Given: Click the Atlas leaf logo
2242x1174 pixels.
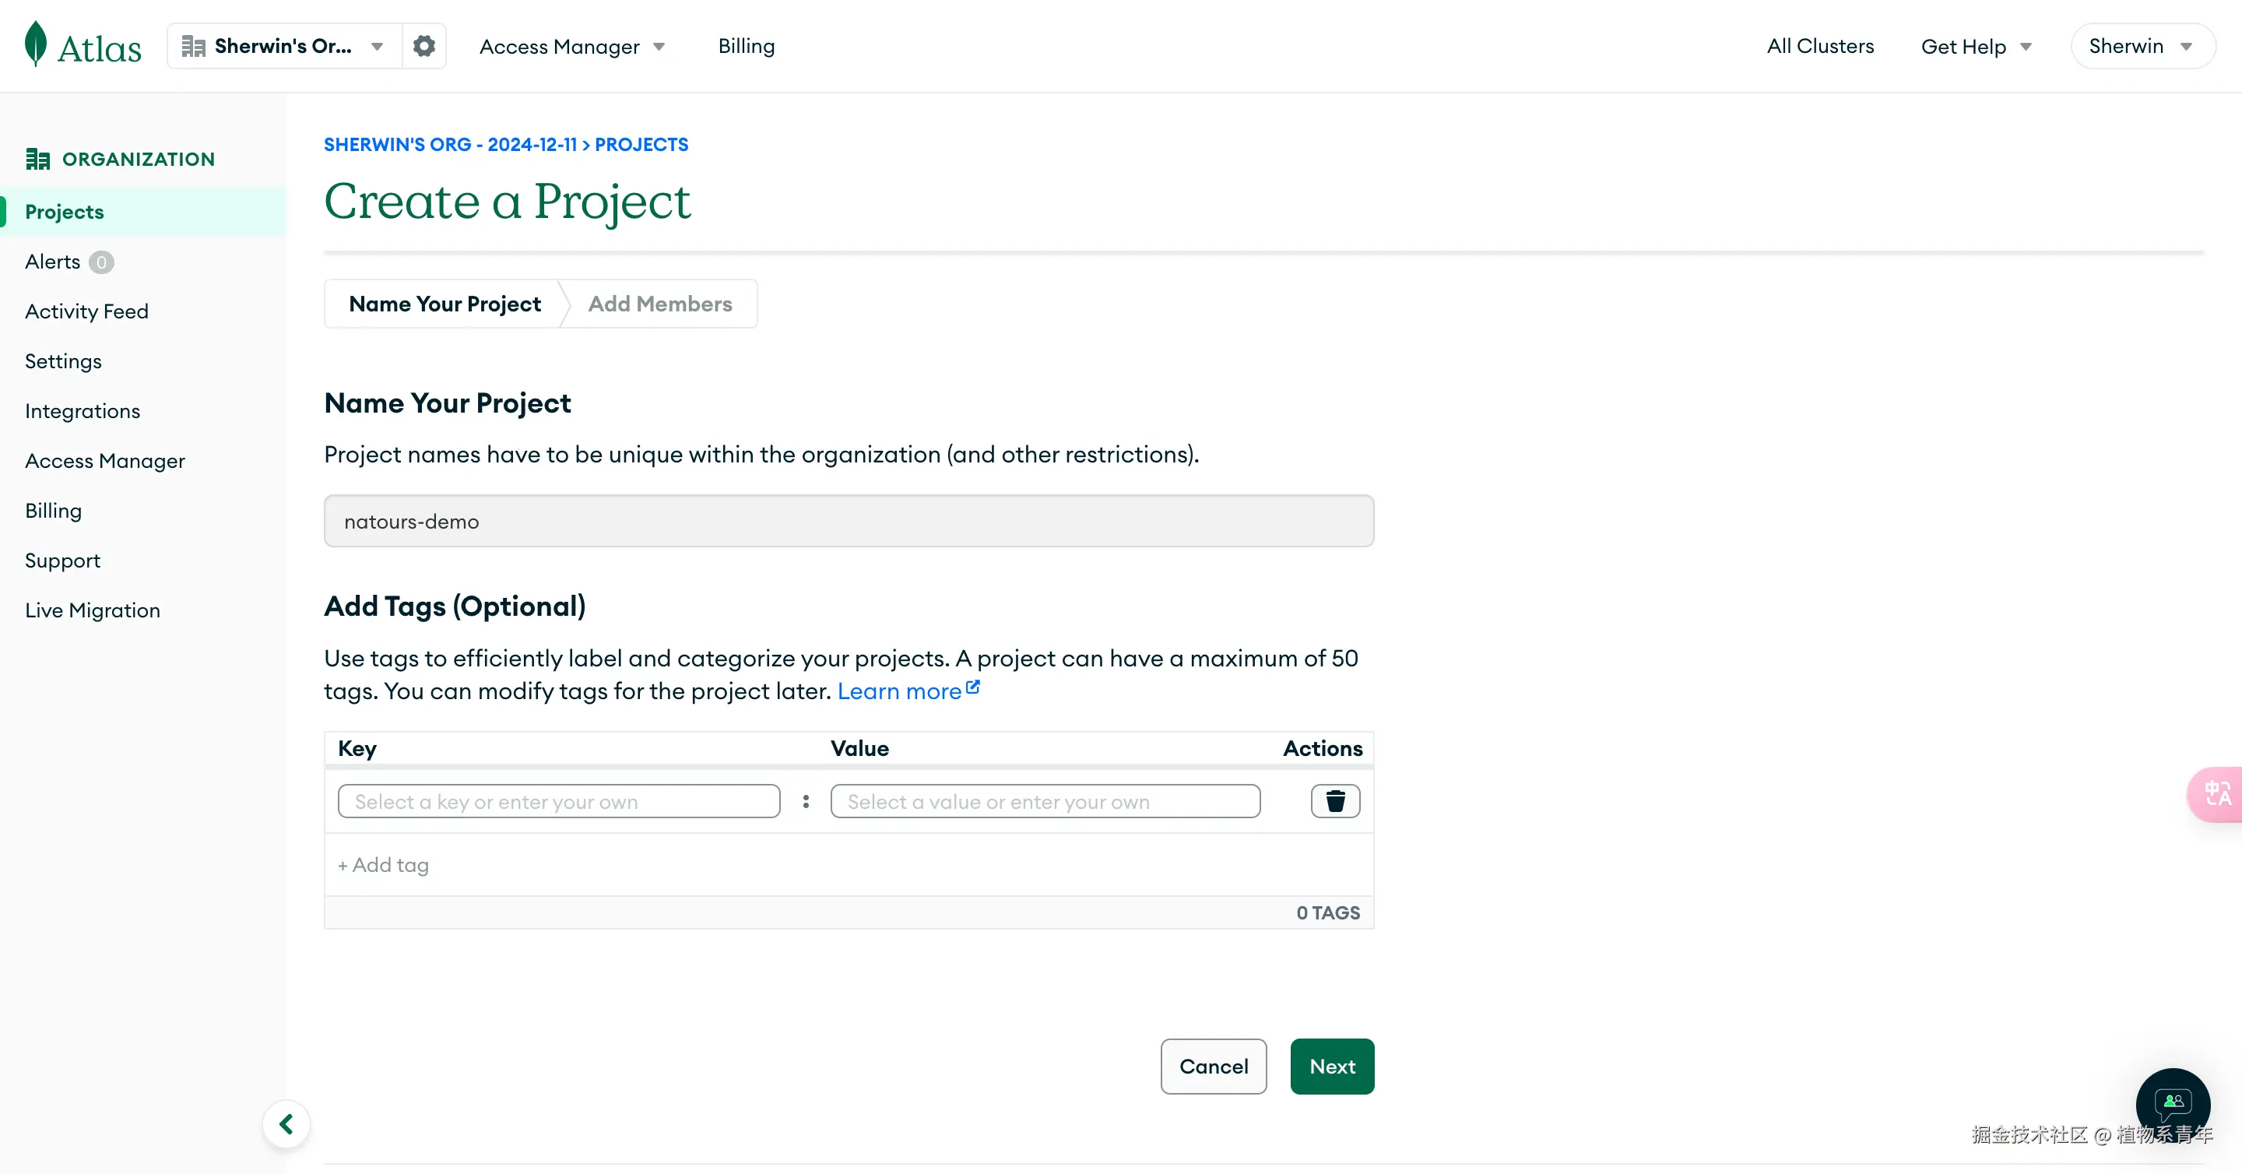Looking at the screenshot, I should click(x=36, y=44).
